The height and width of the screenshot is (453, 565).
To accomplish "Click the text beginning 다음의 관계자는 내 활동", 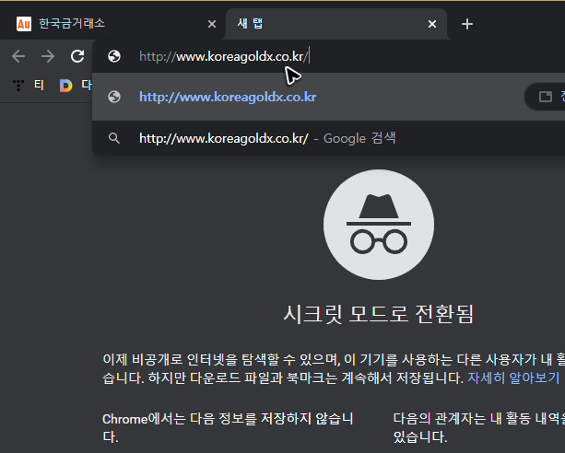I will point(479,428).
